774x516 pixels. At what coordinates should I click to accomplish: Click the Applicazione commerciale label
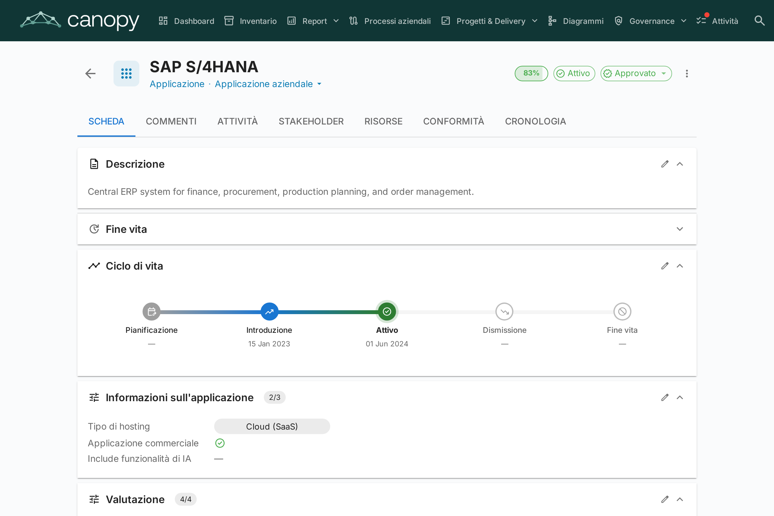point(143,443)
